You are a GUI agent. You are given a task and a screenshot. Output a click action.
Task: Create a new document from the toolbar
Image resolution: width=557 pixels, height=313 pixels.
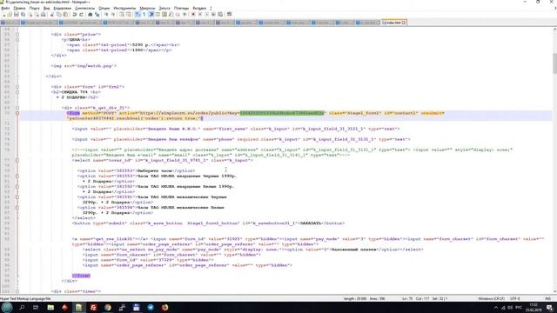[3, 15]
